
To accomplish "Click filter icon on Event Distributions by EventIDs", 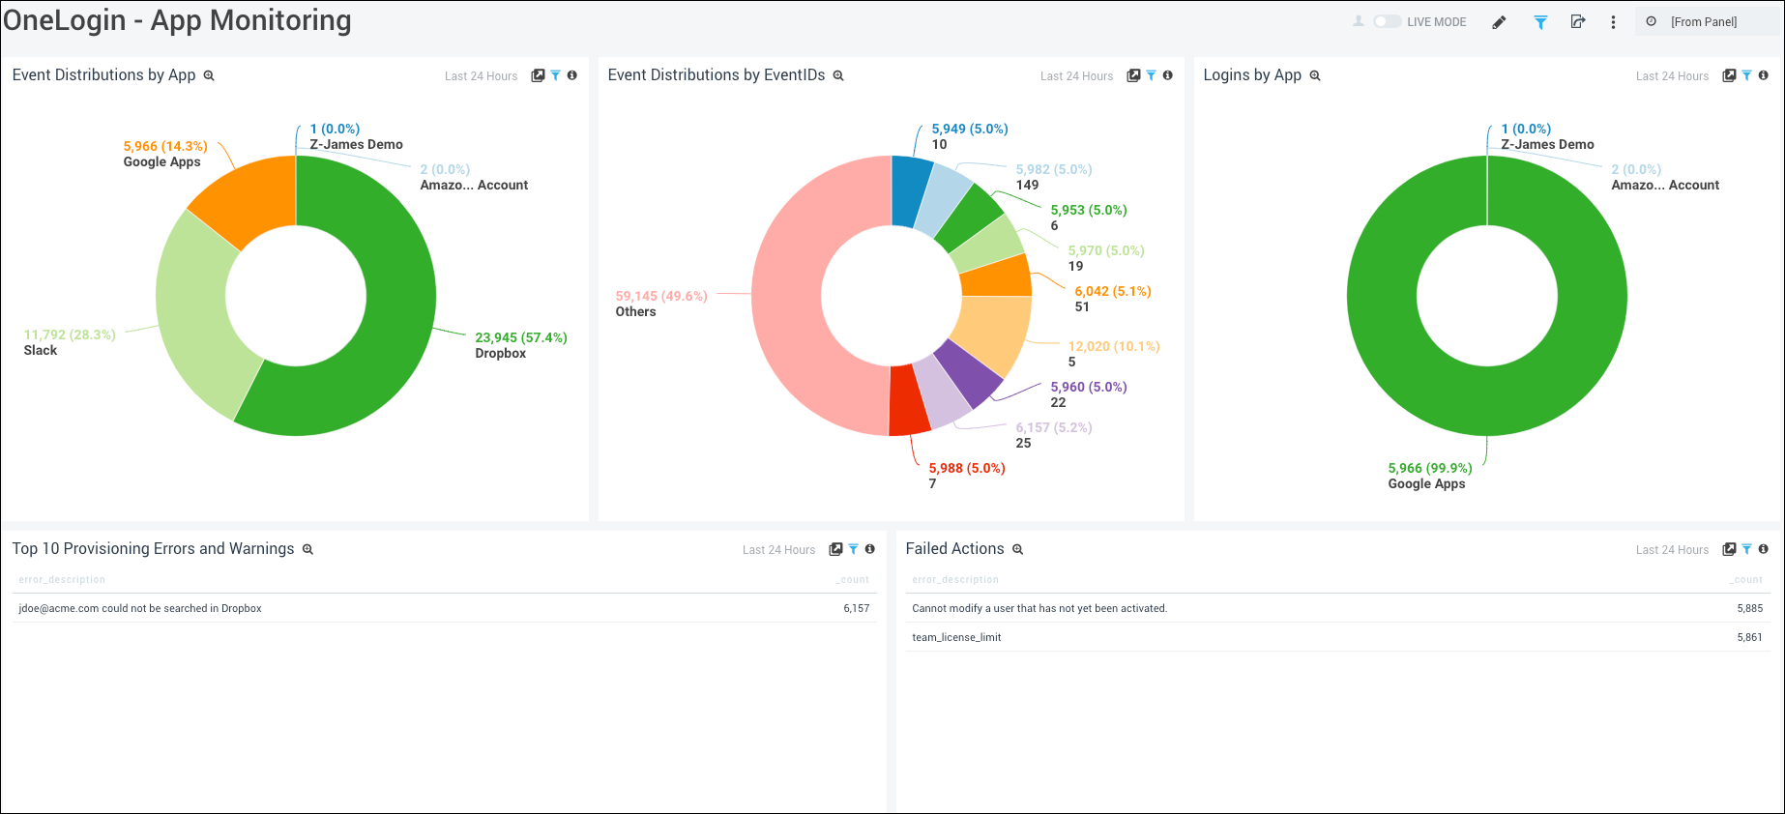I will coord(1151,75).
